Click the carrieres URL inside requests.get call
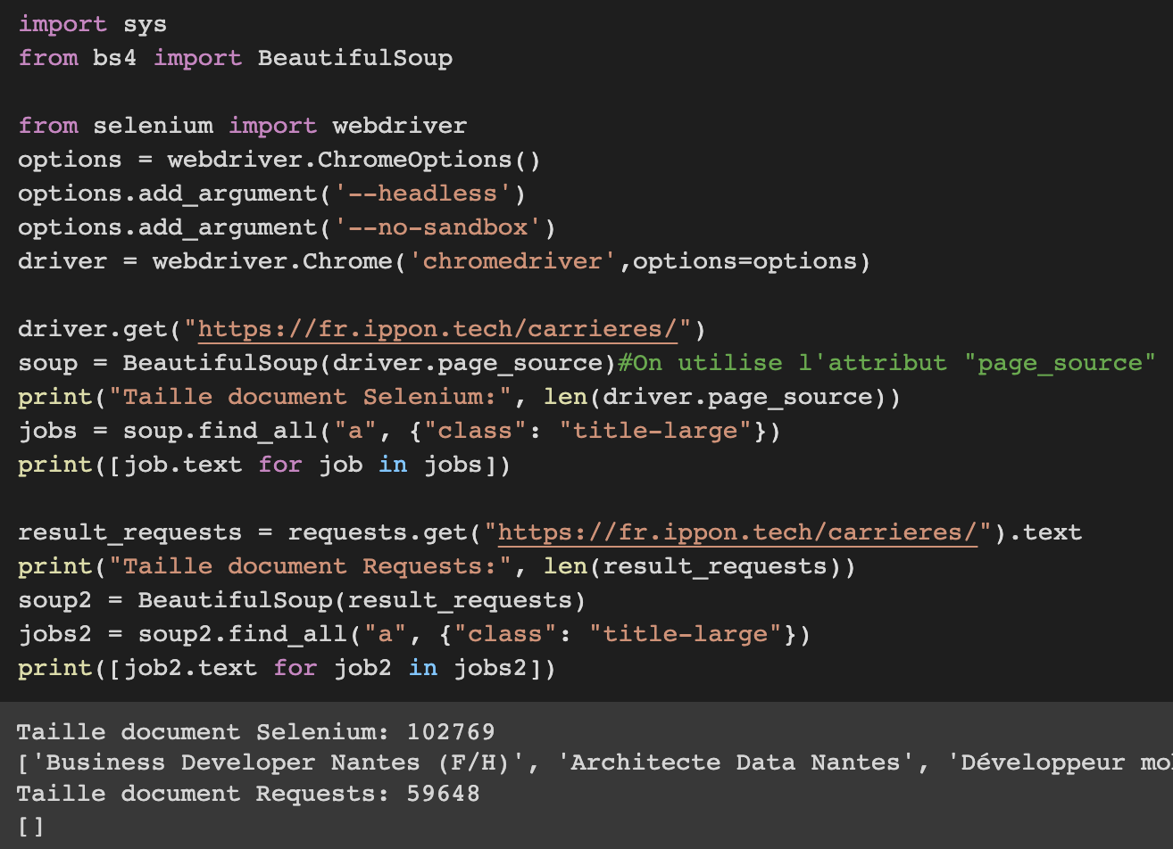Screen dimensions: 1173x849 [736, 532]
